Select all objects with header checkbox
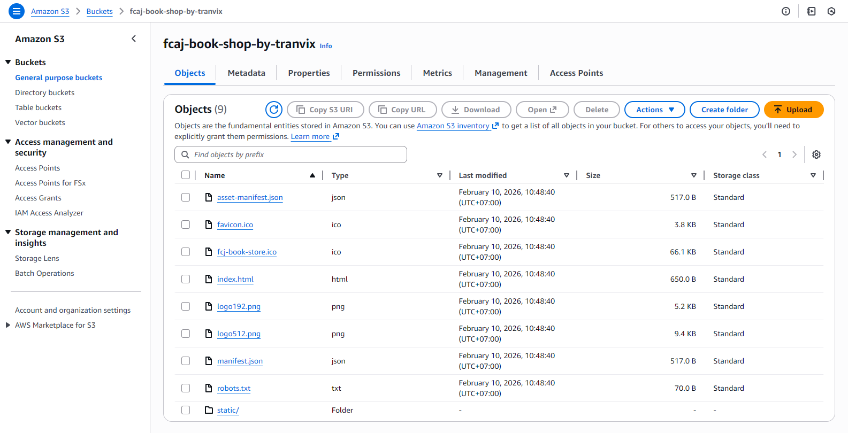Viewport: 848px width, 433px height. tap(186, 175)
